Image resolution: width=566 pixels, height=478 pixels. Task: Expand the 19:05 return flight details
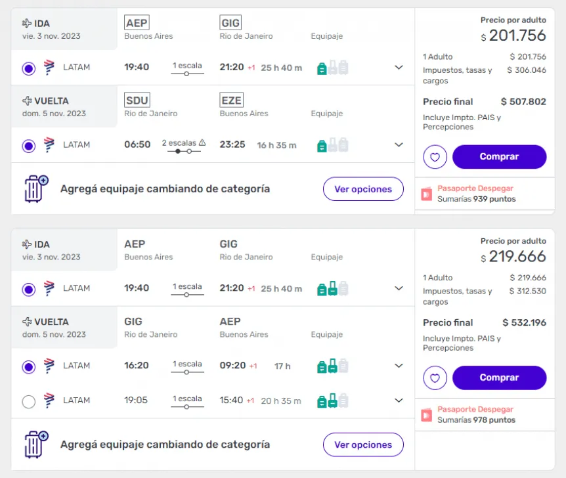399,401
